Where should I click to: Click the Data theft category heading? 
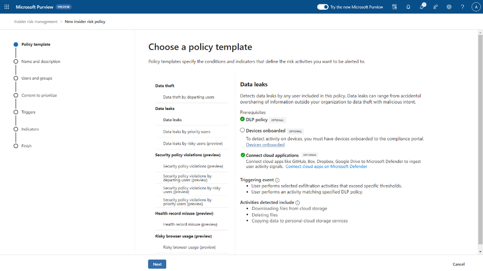[165, 86]
